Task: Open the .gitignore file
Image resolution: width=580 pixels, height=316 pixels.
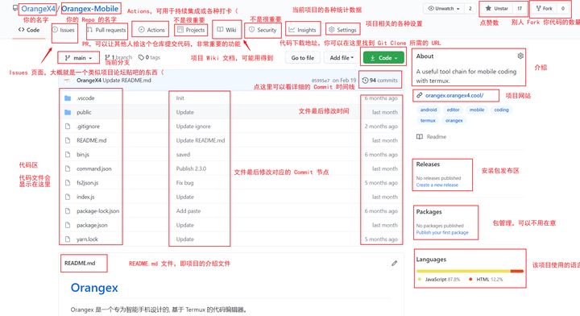Action: [x=88, y=127]
